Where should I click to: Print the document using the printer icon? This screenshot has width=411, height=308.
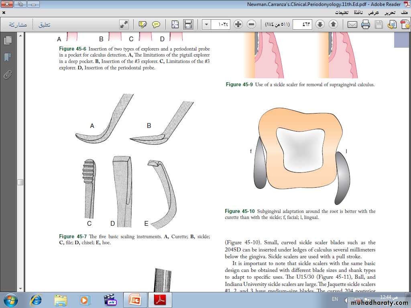pos(365,24)
